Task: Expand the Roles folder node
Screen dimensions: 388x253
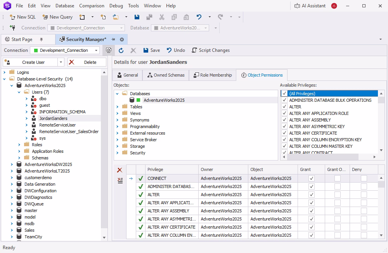Action: click(x=19, y=145)
